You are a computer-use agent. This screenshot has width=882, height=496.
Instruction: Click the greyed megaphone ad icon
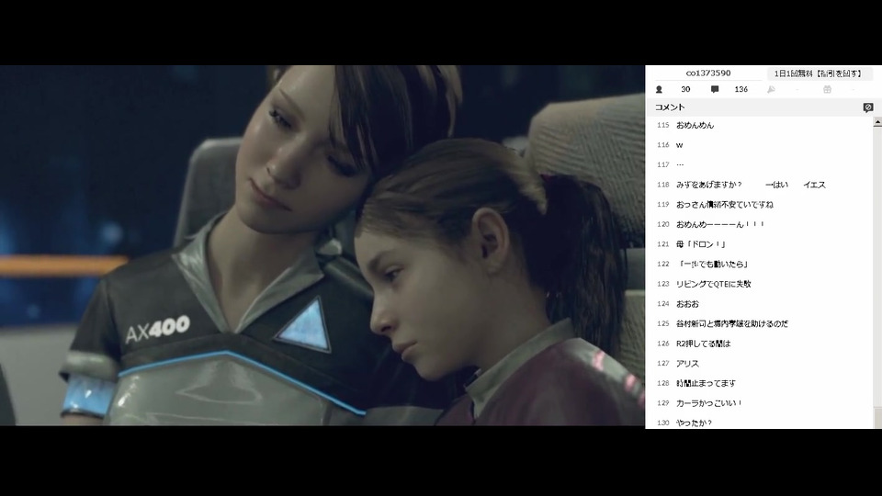click(x=771, y=89)
